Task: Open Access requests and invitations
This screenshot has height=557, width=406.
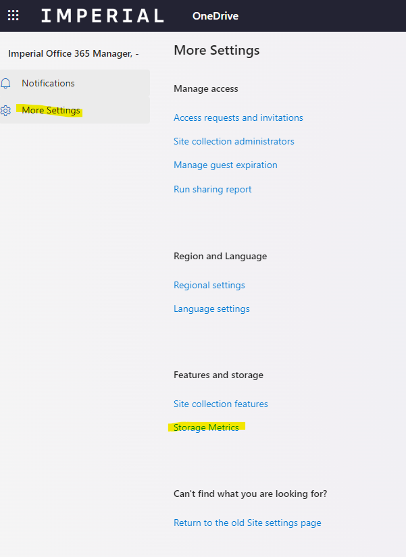Action: point(238,118)
